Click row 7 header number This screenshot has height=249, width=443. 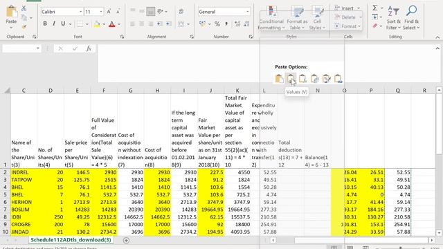tap(5, 210)
